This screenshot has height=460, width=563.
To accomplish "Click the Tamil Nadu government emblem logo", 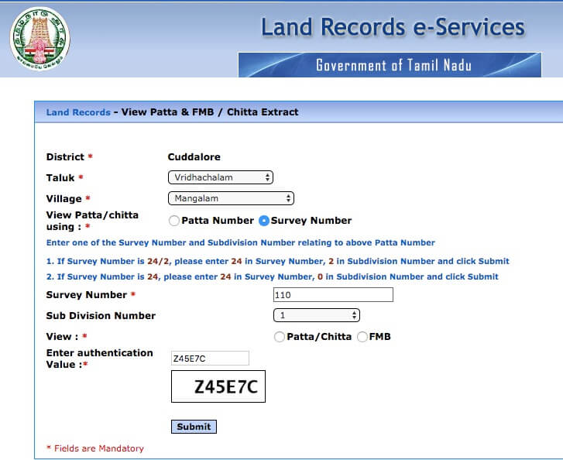I will coord(39,39).
